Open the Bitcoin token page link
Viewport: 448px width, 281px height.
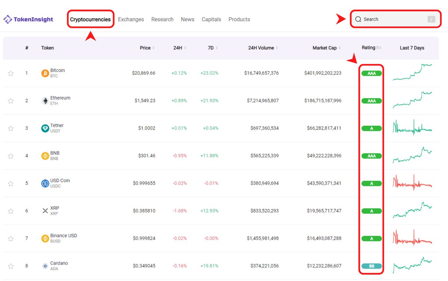[x=57, y=70]
